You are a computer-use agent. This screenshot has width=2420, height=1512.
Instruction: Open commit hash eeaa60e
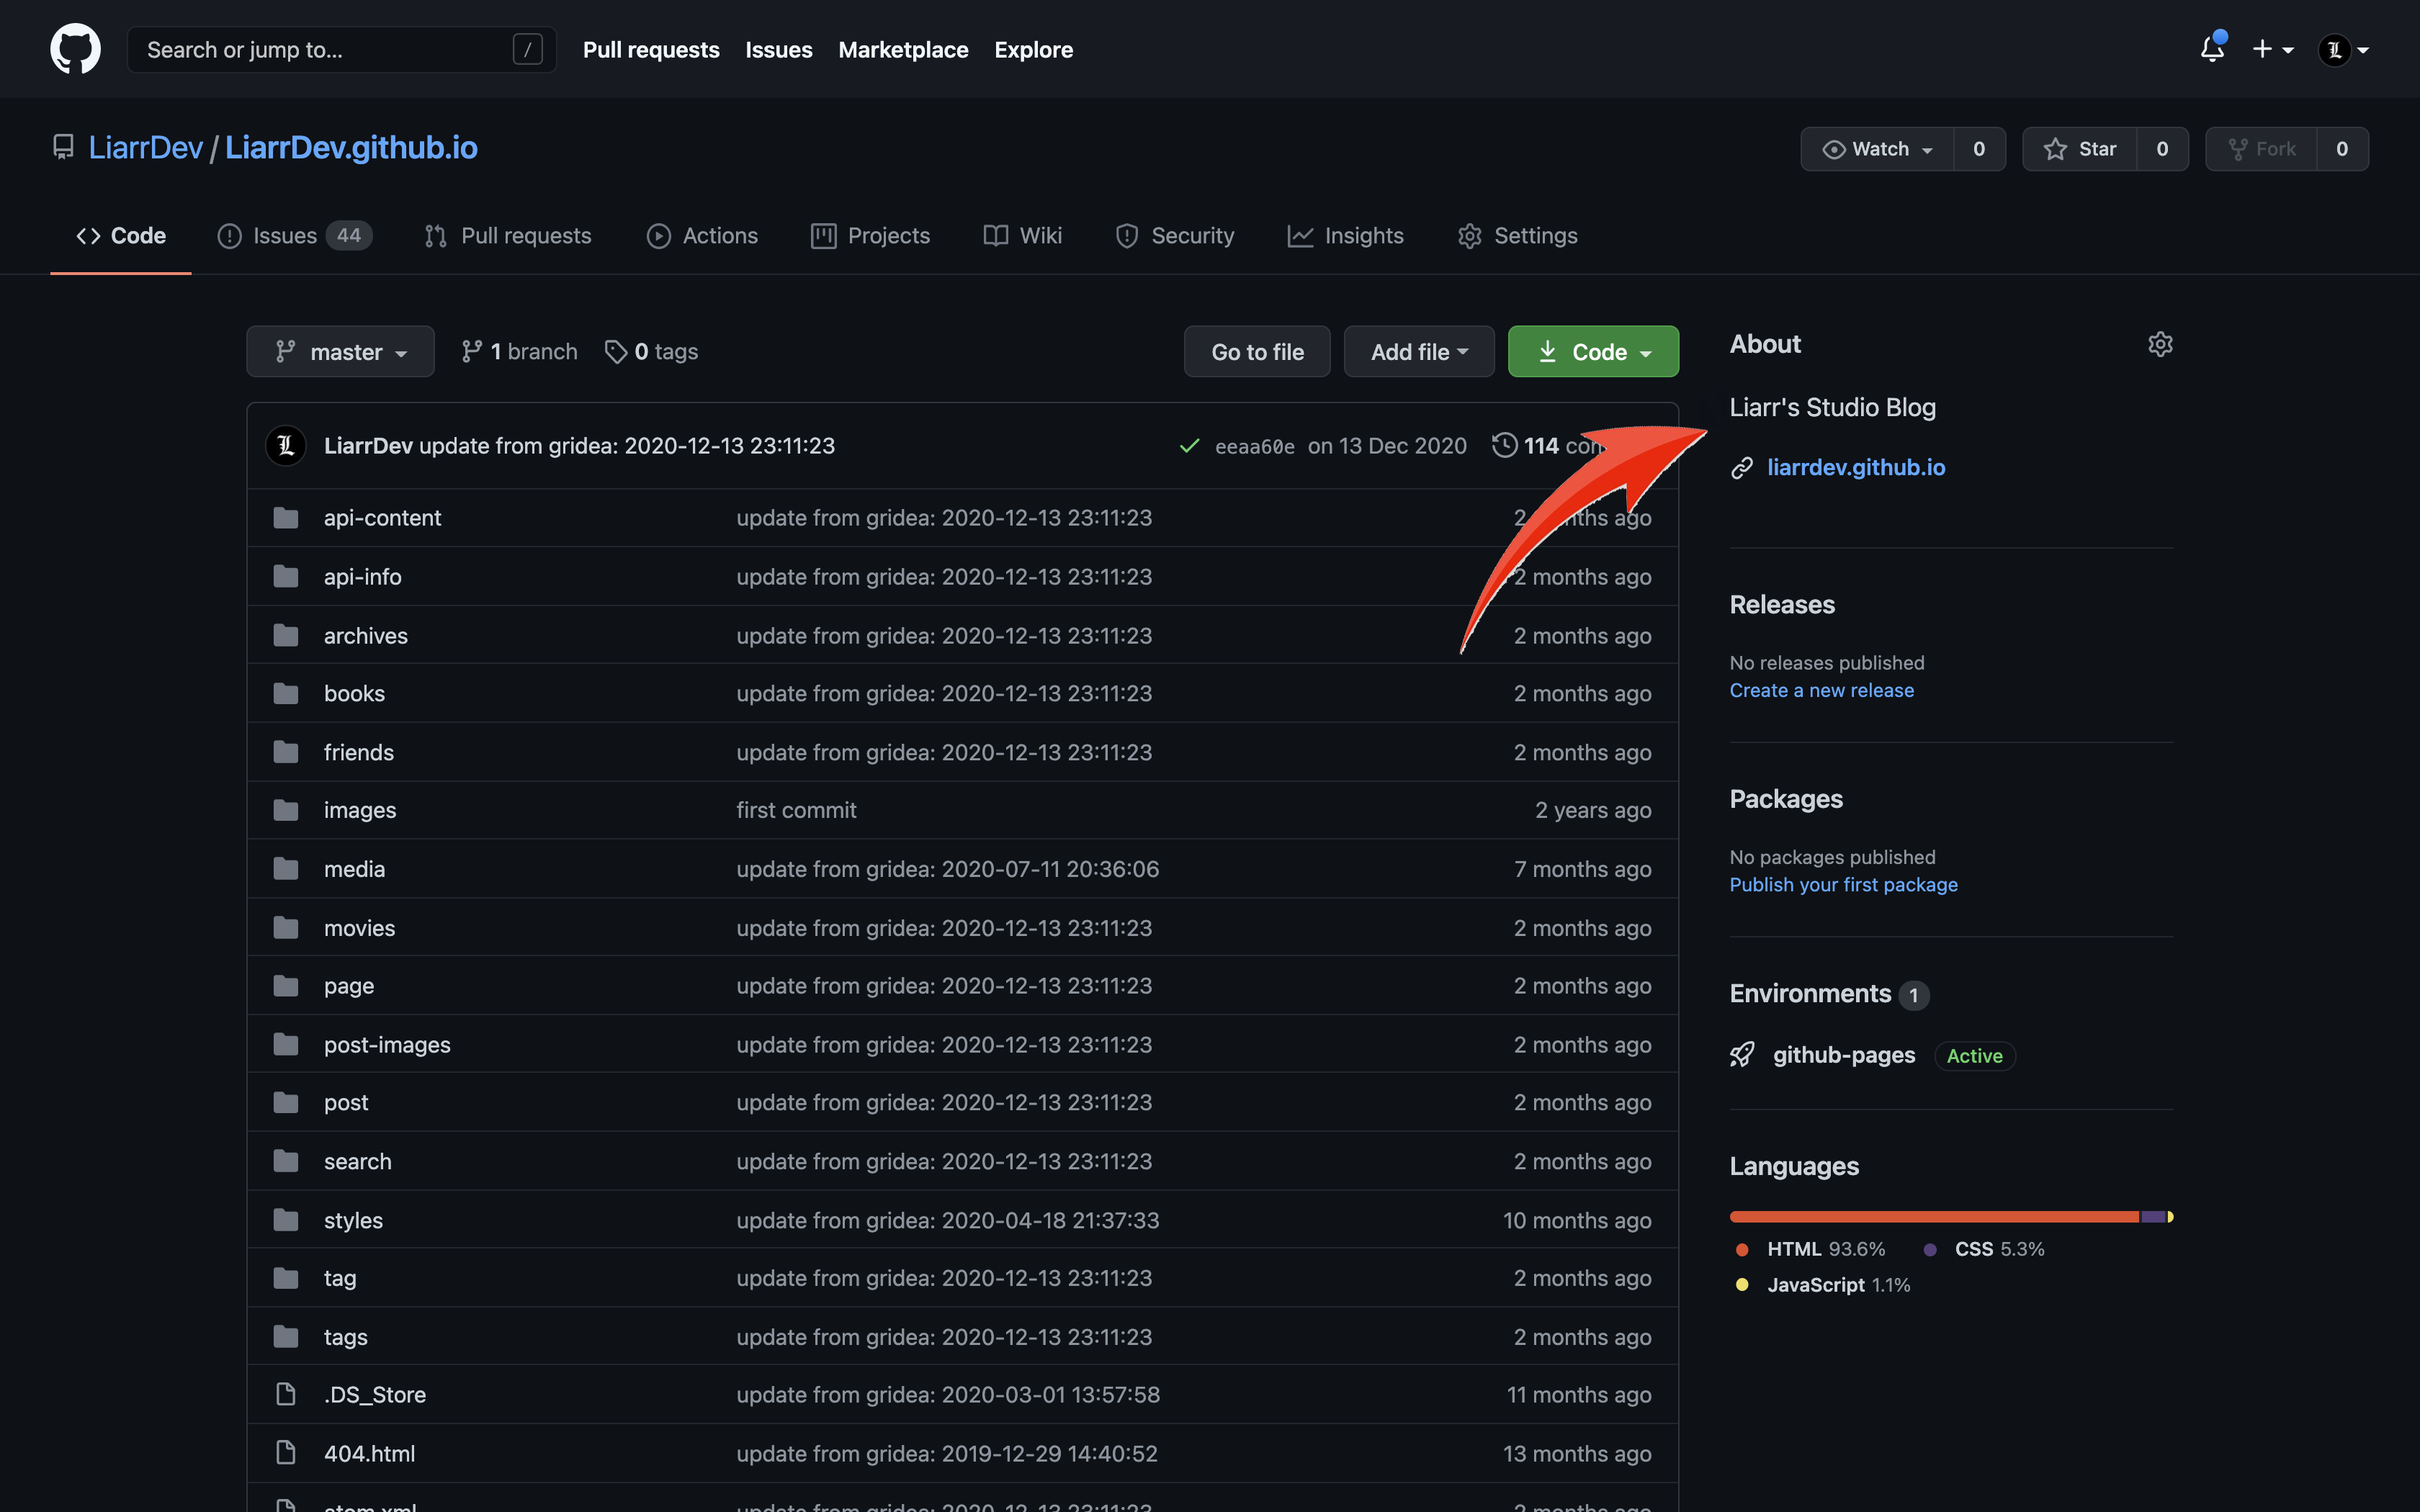(1254, 447)
